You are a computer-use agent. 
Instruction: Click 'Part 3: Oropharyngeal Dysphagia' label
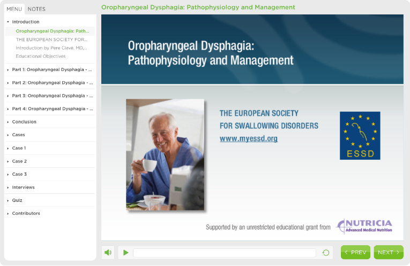53,96
